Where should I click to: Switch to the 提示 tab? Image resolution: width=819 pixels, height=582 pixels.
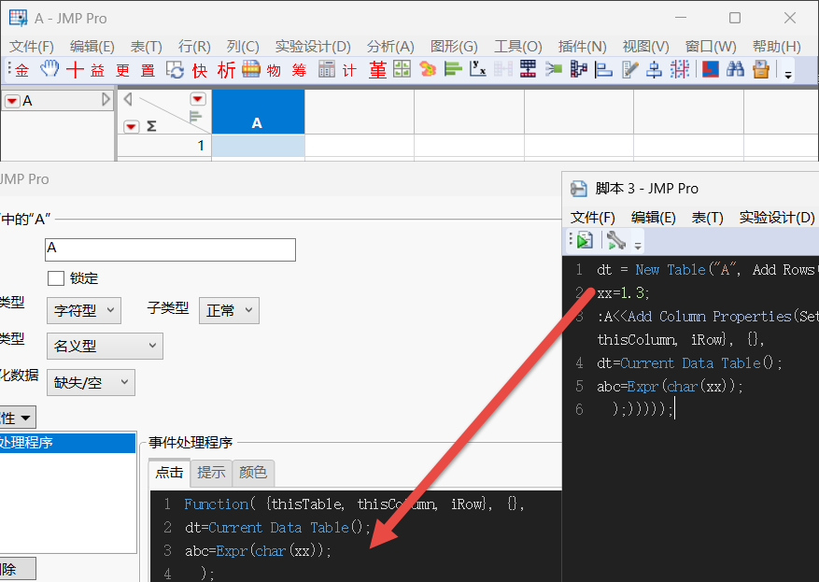(x=211, y=473)
